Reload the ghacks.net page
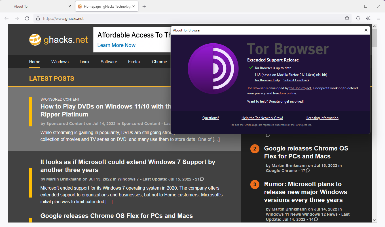This screenshot has height=227, width=385. 27,18
